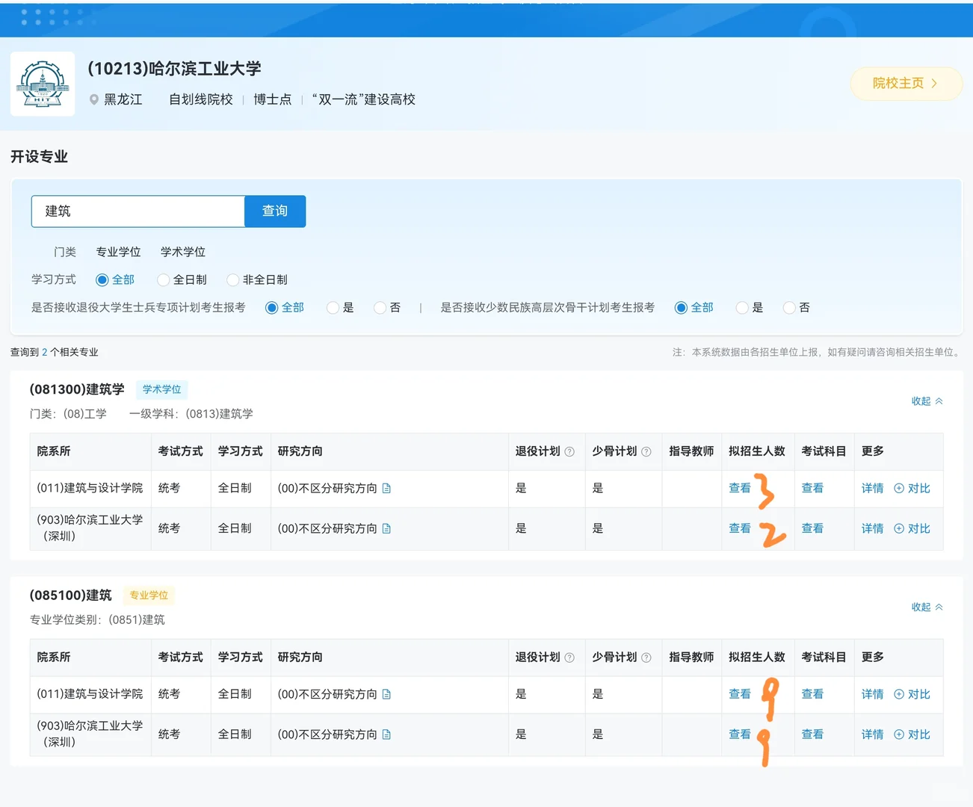
Task: Click the 查询 search button
Action: (x=274, y=211)
